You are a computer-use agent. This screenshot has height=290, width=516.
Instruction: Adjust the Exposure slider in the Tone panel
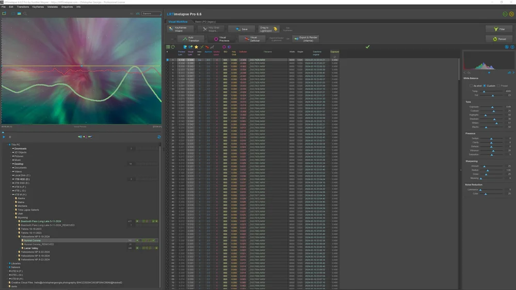492,107
